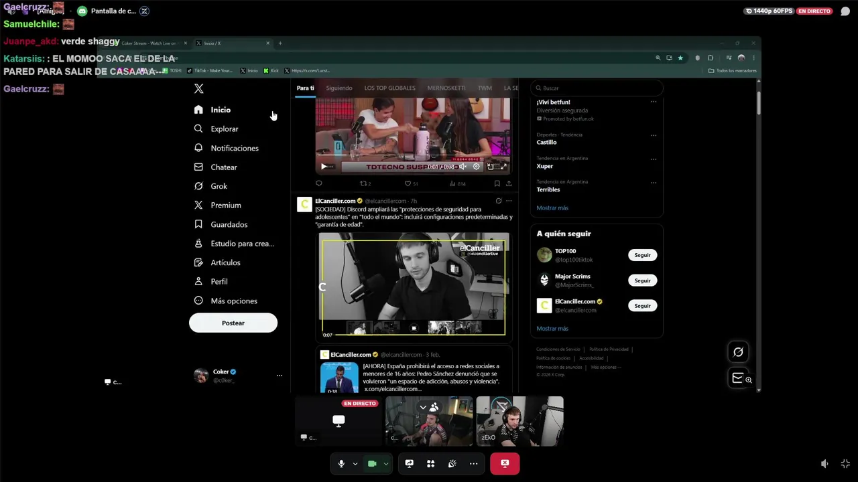This screenshot has width=858, height=482.
Task: Enter picture-in-picture for top video
Action: point(491,167)
